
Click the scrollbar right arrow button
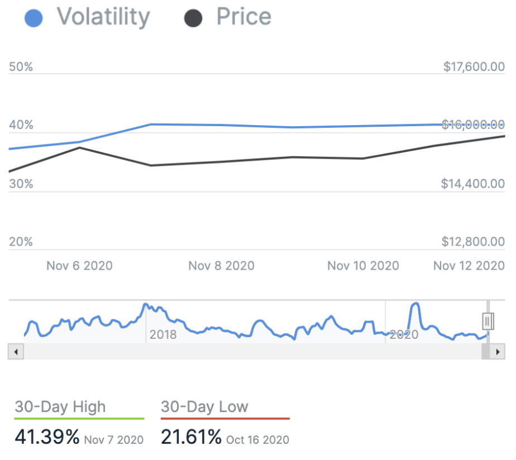pyautogui.click(x=497, y=352)
